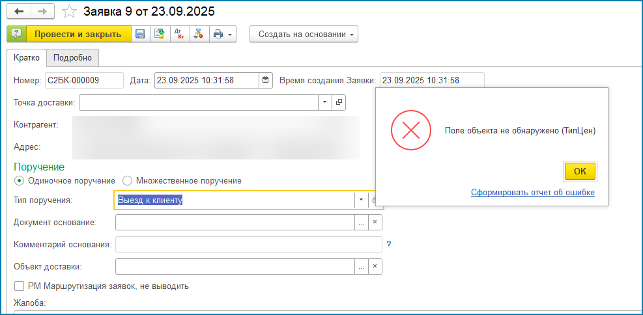Click the forward navigation arrow
Viewport: 643px width, 315px height.
pos(42,12)
